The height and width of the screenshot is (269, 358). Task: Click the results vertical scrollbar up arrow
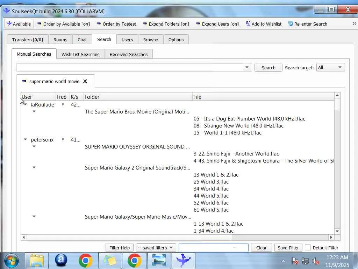337,95
